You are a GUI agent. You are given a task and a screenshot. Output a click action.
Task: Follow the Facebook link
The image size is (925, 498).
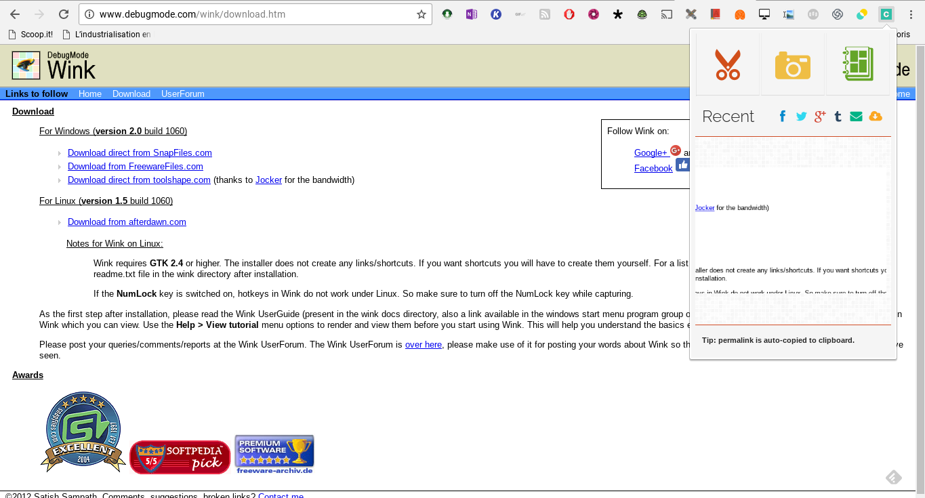click(x=653, y=169)
